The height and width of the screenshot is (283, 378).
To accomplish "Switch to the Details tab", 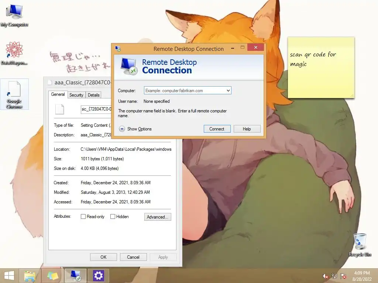I will pyautogui.click(x=93, y=95).
